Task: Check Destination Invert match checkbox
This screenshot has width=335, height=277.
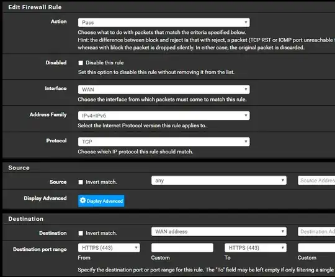Action: [x=81, y=233]
